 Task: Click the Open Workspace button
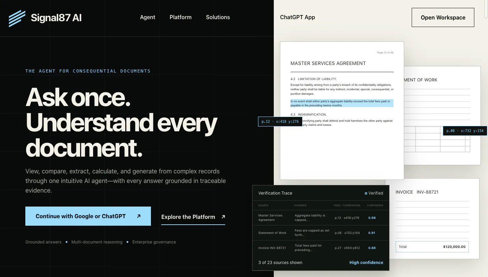tap(443, 17)
